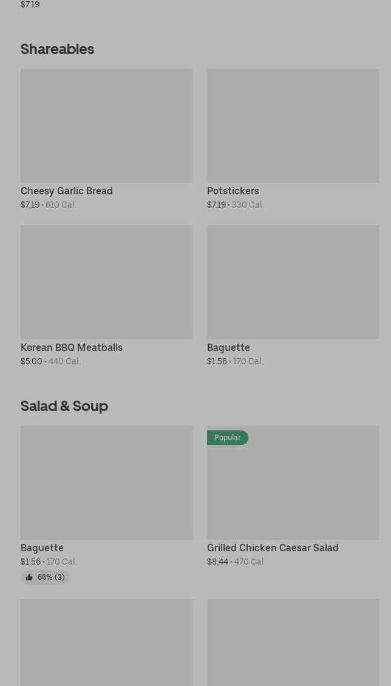Click the Salad & Soup section heading
This screenshot has width=391, height=686.
[64, 406]
